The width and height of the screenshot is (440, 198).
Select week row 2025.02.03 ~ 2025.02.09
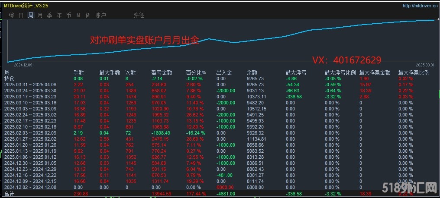tap(30, 133)
